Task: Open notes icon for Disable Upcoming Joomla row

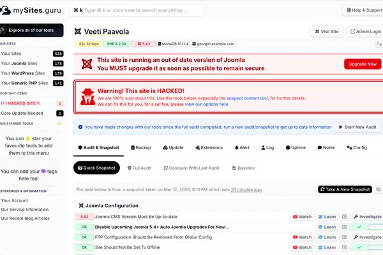Action: [345, 227]
